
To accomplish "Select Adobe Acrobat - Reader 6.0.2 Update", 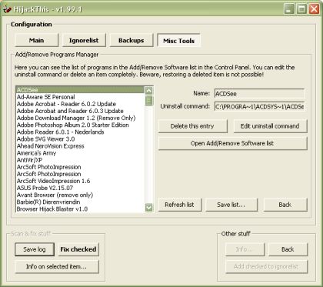I will click(80, 104).
